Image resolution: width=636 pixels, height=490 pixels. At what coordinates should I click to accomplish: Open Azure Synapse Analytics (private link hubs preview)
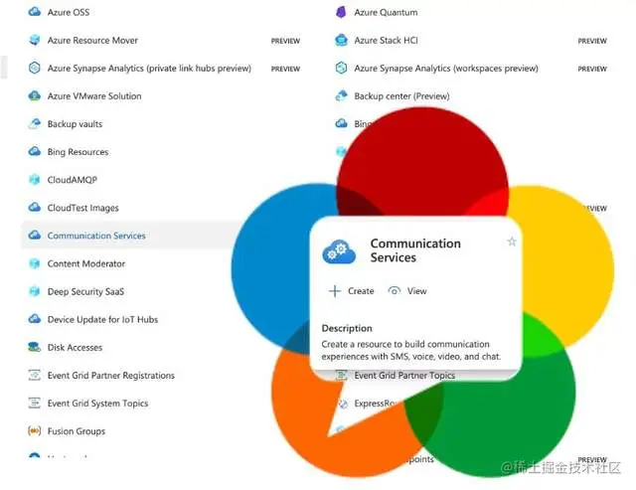point(149,69)
